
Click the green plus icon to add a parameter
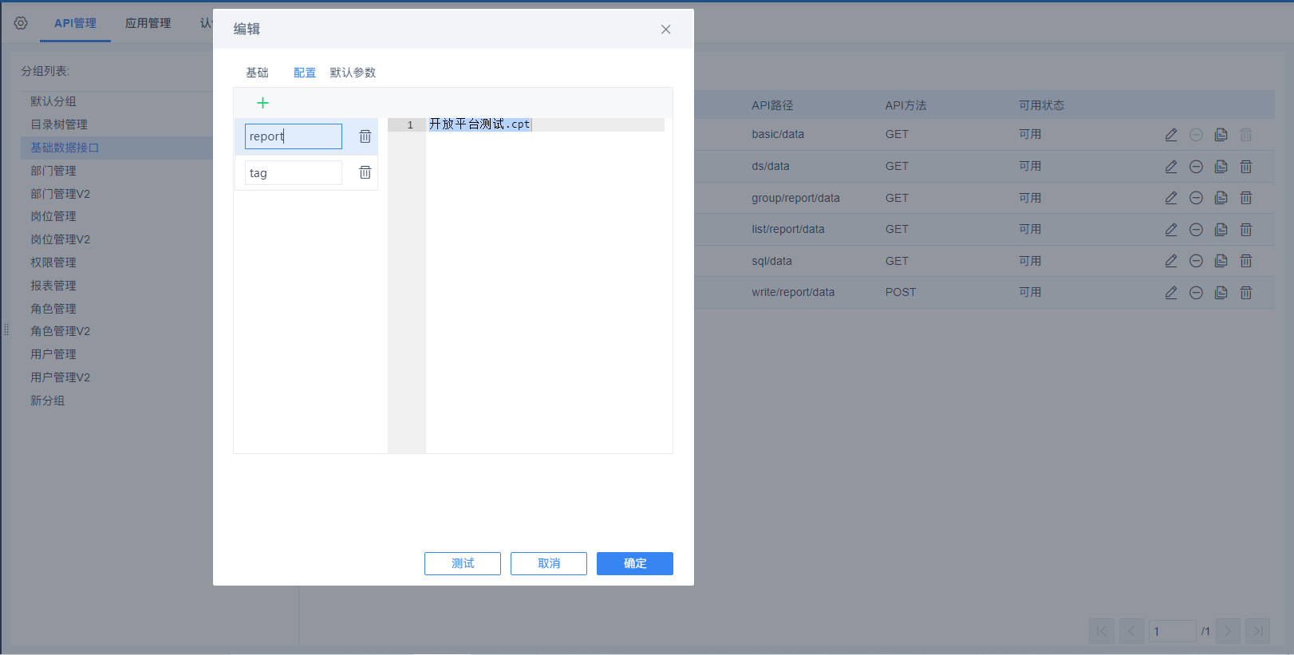pos(262,103)
